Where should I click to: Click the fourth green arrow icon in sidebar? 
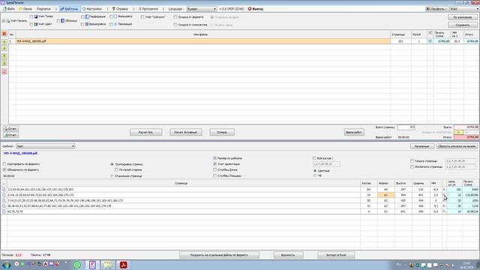click(x=4, y=63)
